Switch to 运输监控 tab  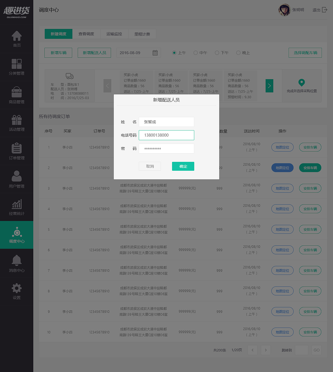coord(114,34)
